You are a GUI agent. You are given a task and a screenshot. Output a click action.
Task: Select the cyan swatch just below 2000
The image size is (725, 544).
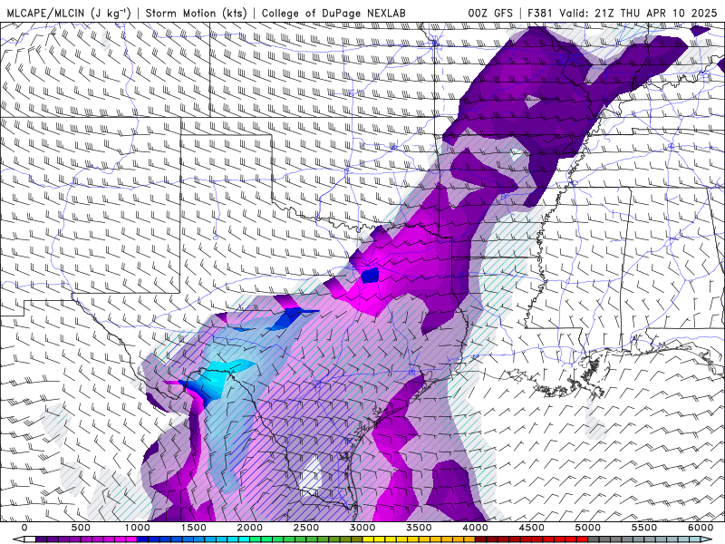click(244, 539)
